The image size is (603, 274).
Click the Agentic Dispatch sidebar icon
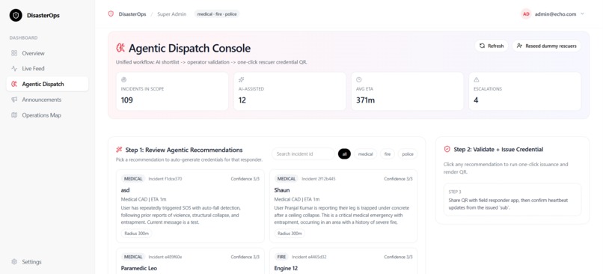(14, 84)
